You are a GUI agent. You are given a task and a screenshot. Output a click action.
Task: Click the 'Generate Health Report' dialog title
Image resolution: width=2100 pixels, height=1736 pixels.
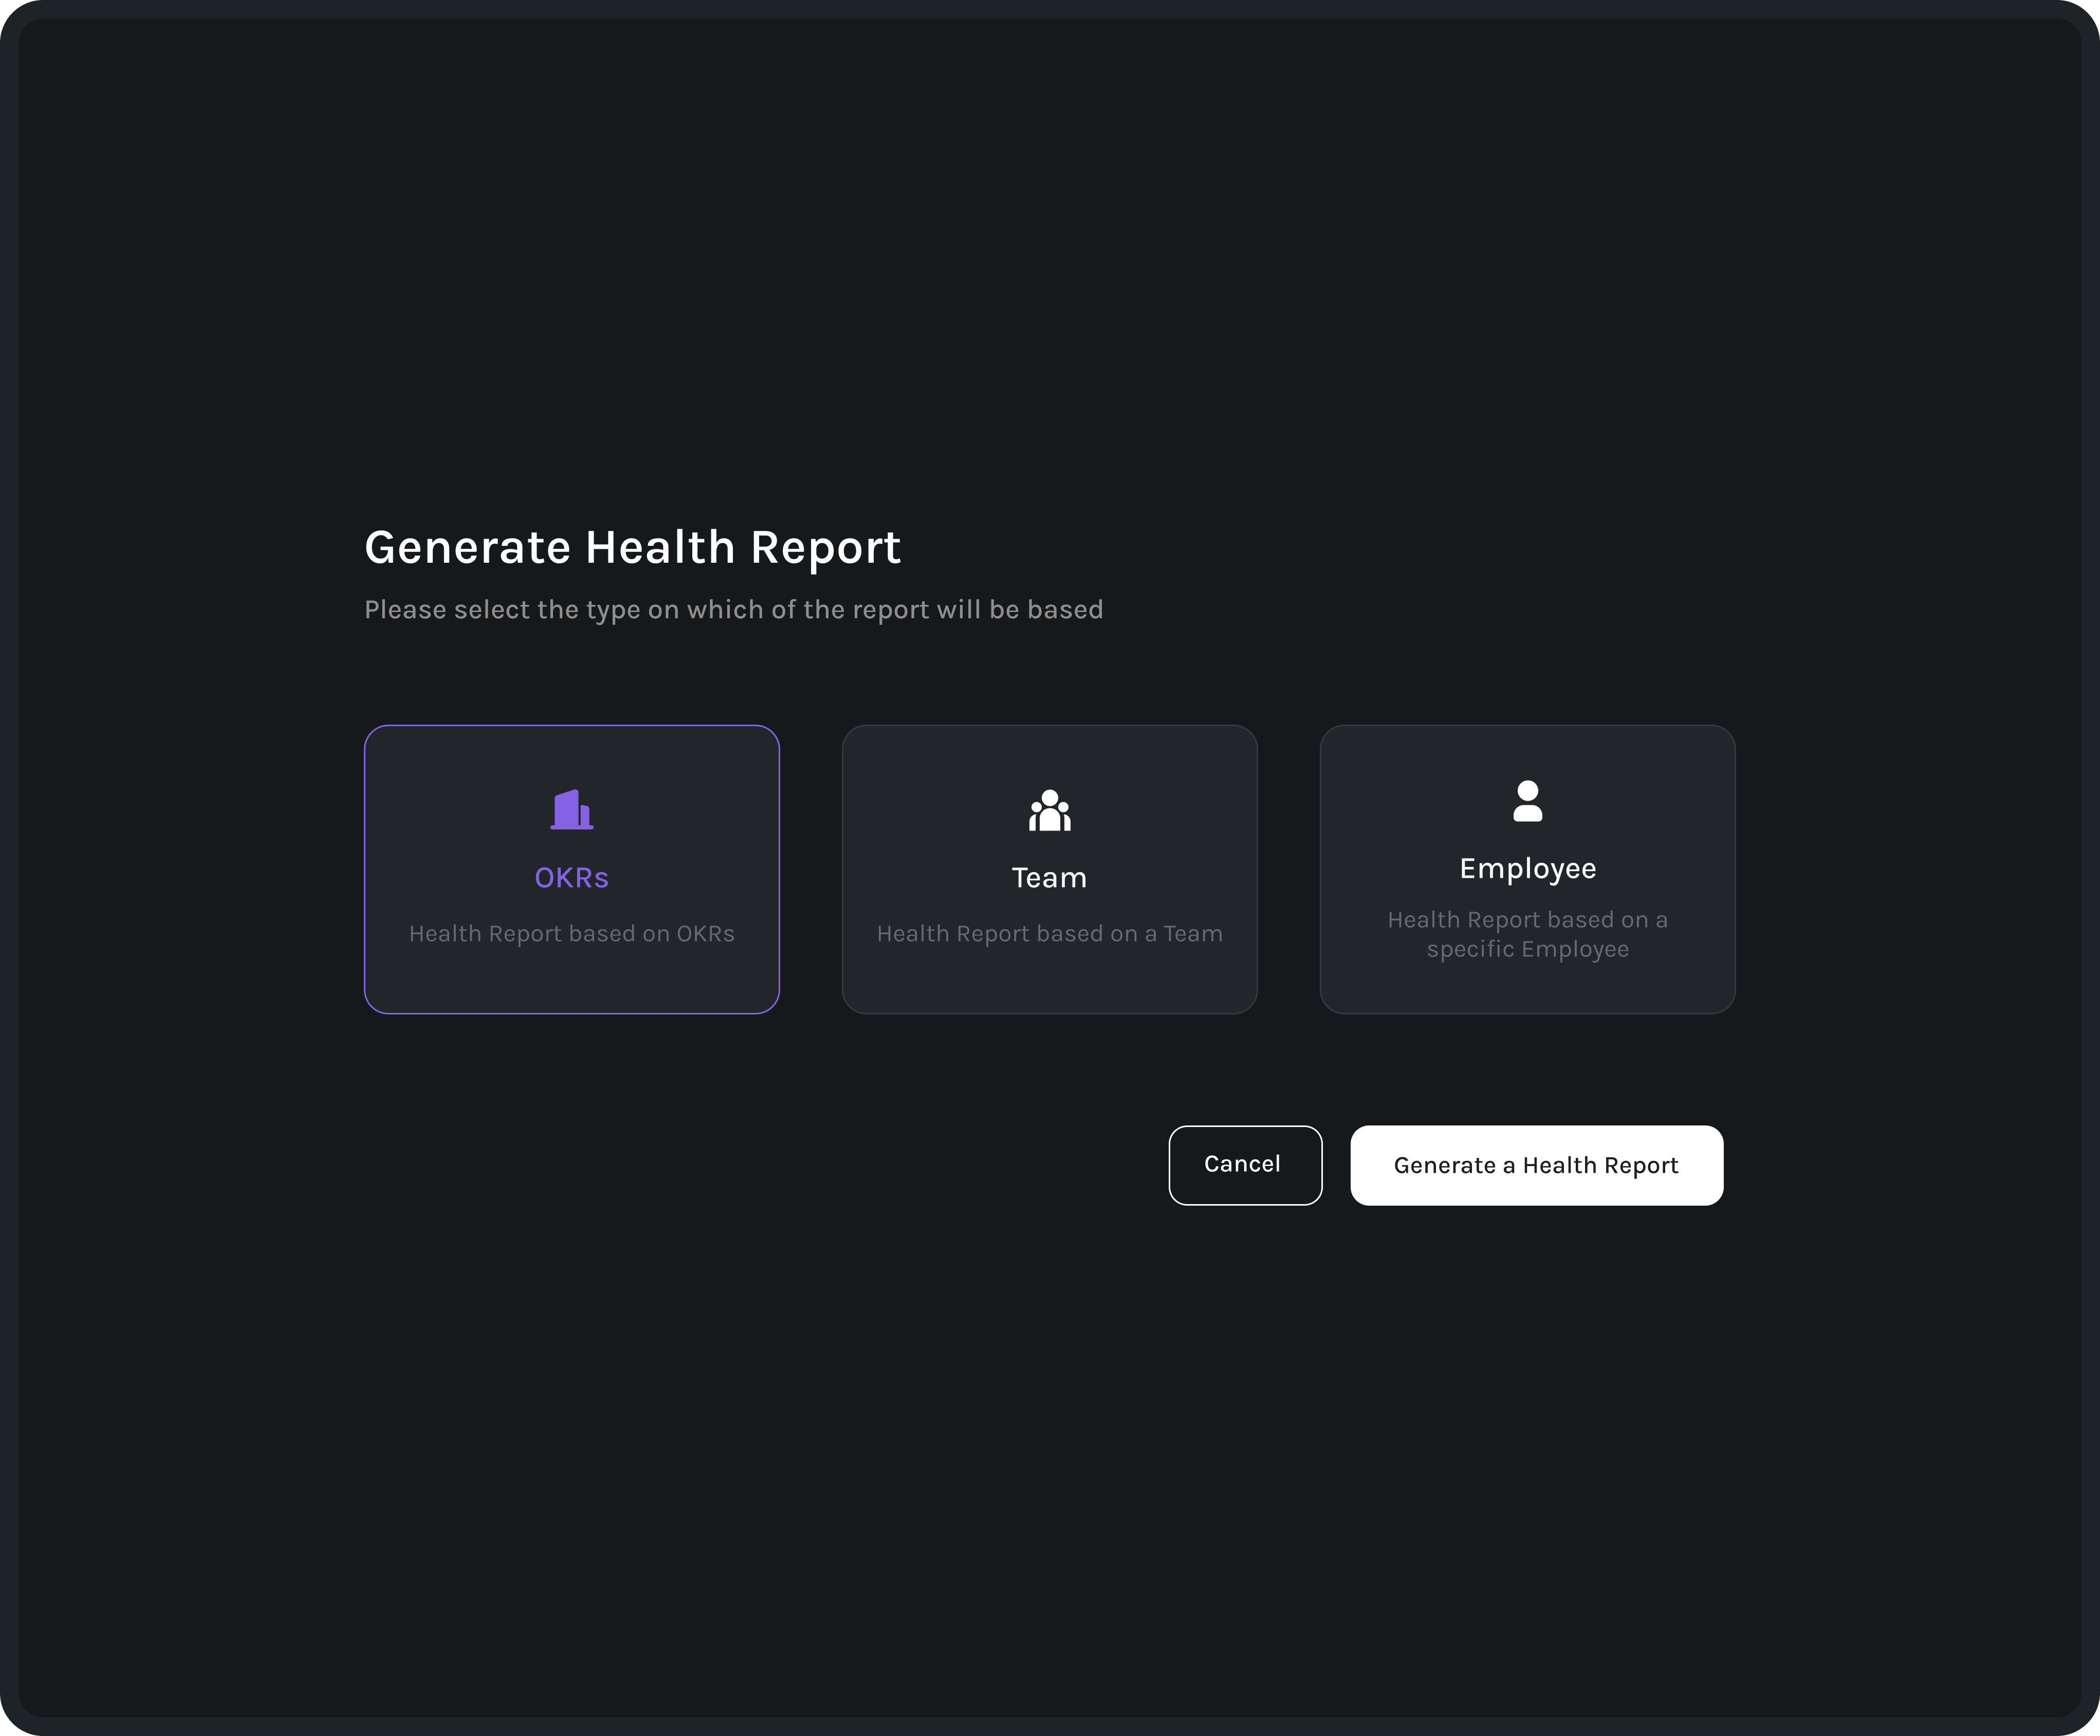tap(633, 546)
